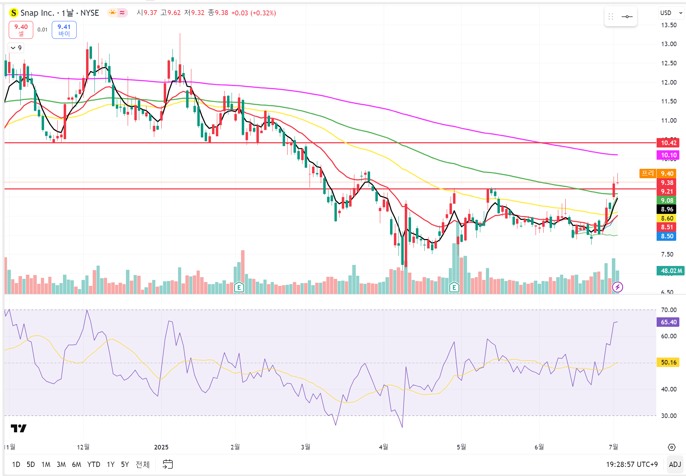
Task: Click the 9.40 orange pre-market price label
Action: pyautogui.click(x=667, y=174)
